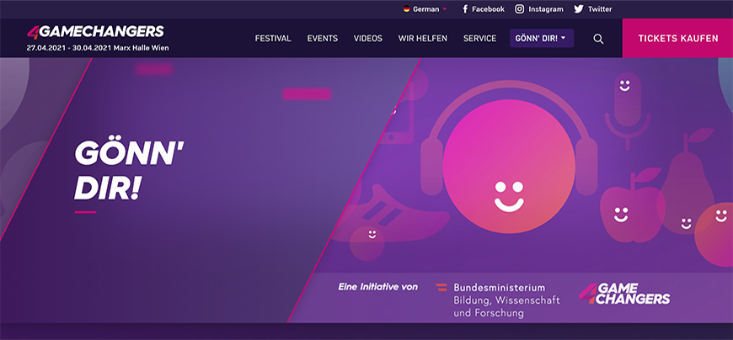Expand the German language dropdown
This screenshot has height=340, width=733.
pos(425,9)
